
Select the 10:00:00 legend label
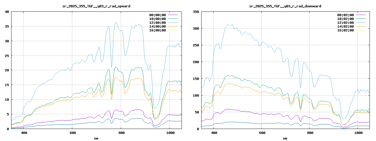pyautogui.click(x=157, y=19)
